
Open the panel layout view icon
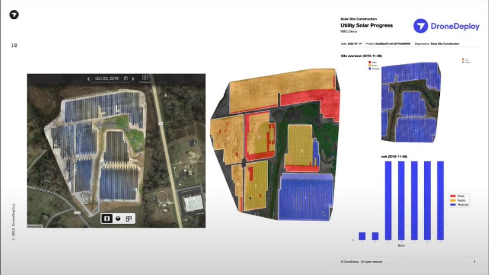tap(129, 218)
